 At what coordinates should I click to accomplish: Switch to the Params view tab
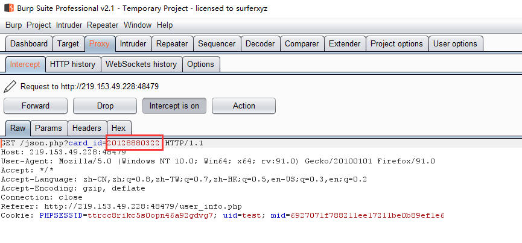[49, 128]
